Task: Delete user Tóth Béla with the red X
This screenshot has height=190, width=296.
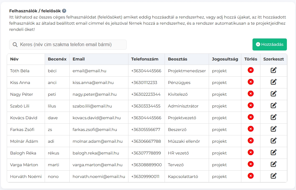Action: pos(250,70)
